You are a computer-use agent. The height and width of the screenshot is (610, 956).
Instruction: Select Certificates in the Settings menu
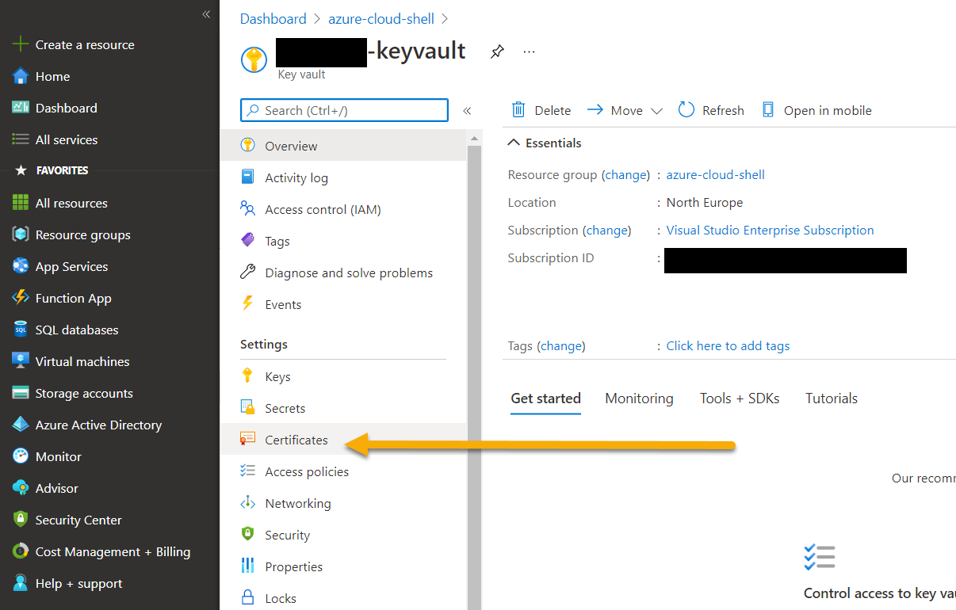(x=296, y=440)
